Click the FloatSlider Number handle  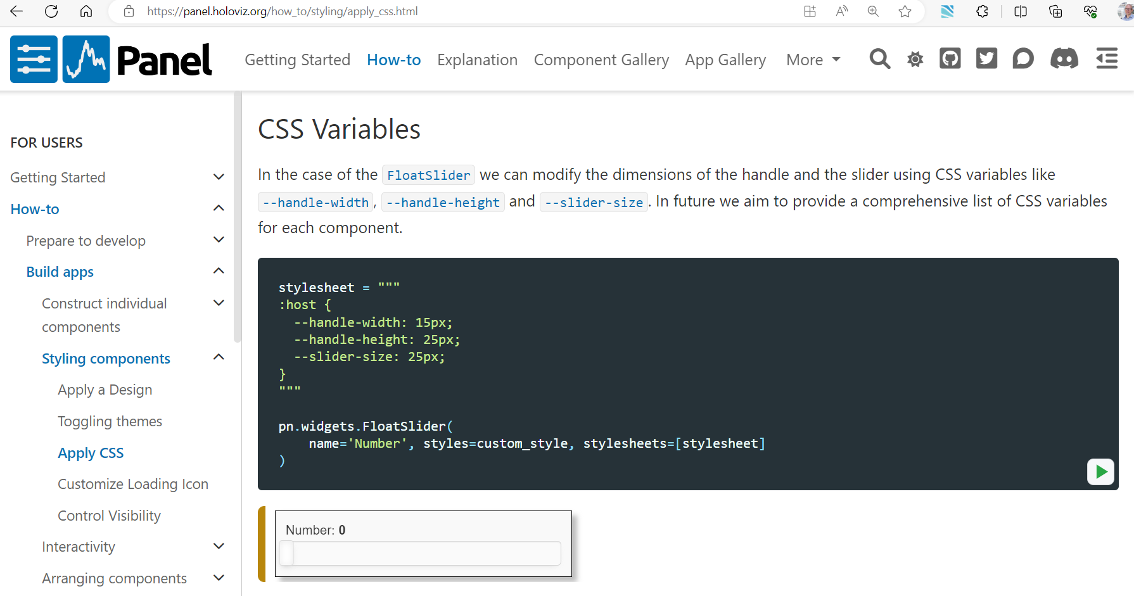(286, 552)
